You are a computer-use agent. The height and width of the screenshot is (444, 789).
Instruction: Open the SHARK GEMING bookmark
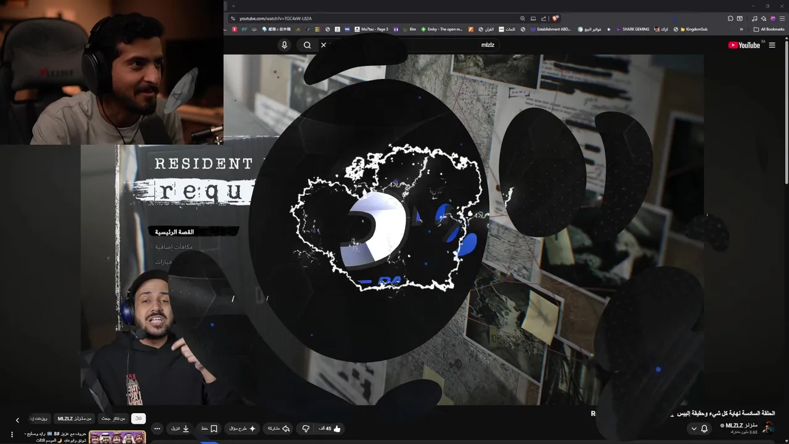coord(632,29)
